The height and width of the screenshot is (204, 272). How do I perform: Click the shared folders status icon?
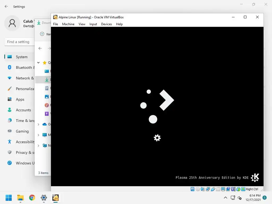point(218,189)
